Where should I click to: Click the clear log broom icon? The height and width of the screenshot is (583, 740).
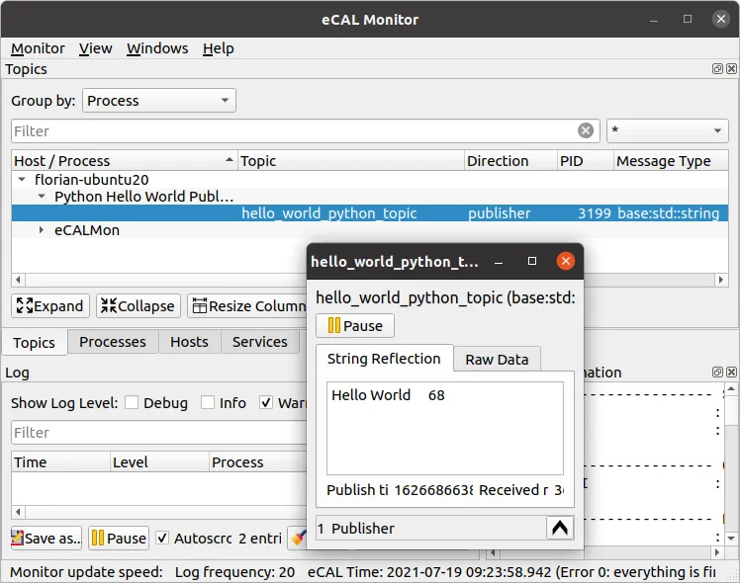point(298,539)
